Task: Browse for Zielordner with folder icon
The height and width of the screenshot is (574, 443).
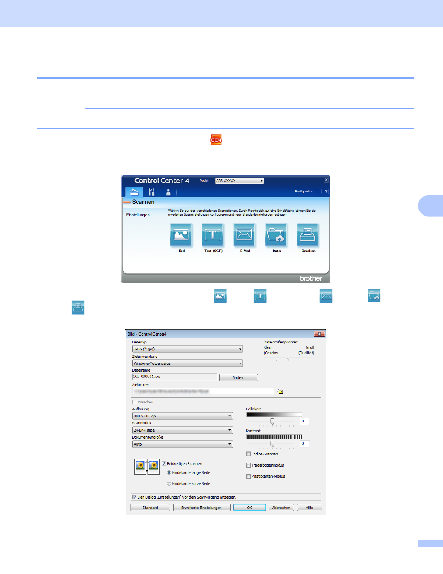Action: [x=280, y=391]
